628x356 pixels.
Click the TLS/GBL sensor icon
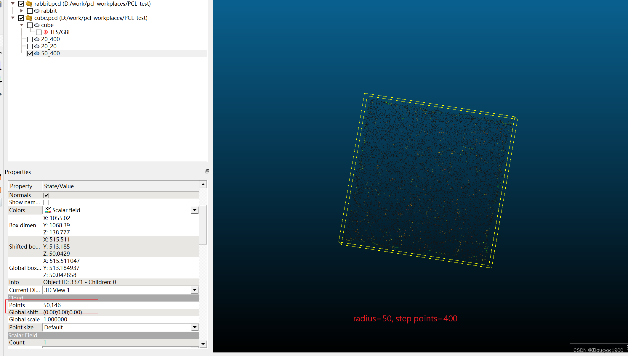coord(46,32)
